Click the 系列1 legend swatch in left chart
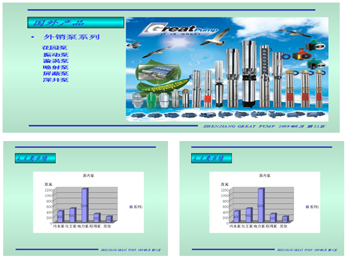This screenshot has height=261, width=350. pos(131,207)
